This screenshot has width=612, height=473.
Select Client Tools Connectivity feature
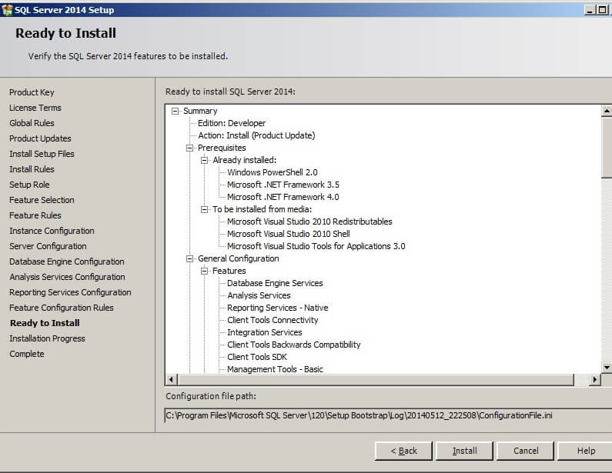tap(273, 320)
